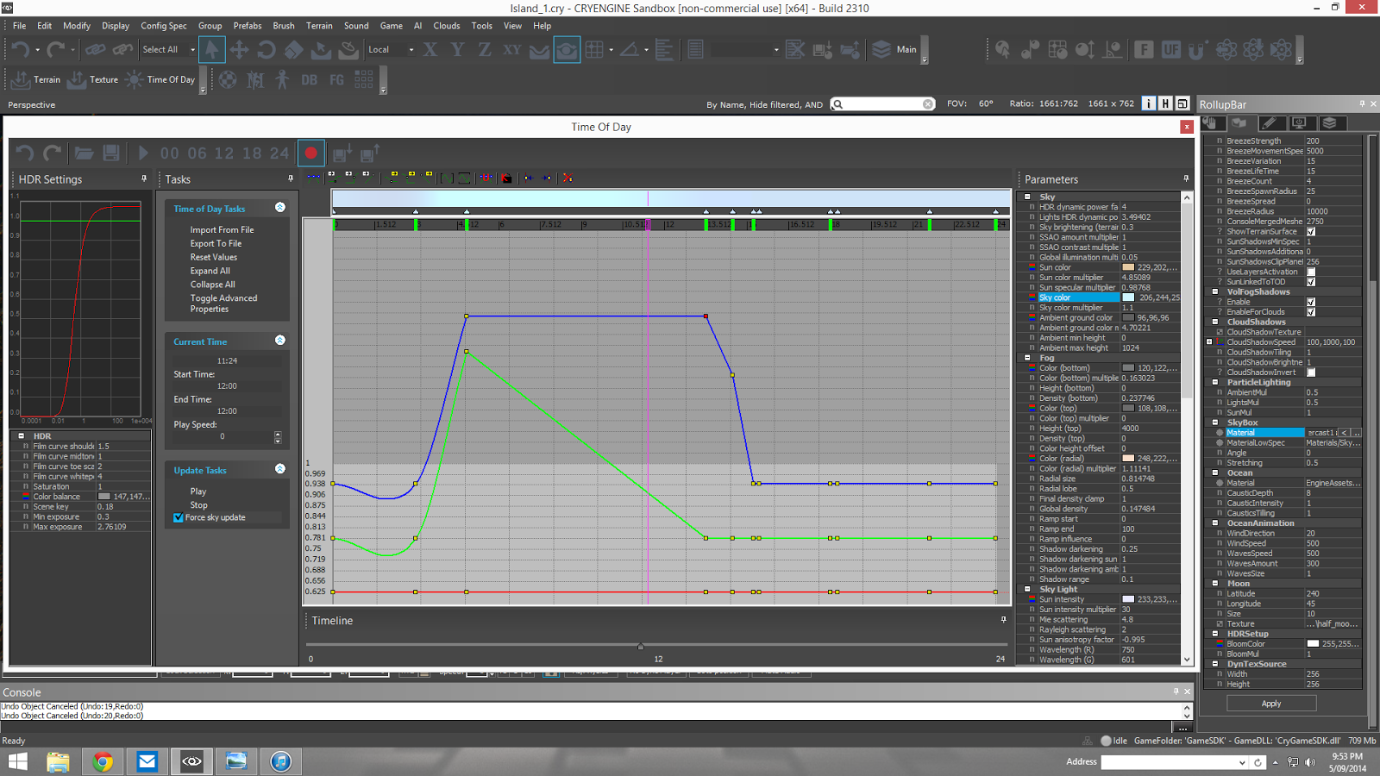This screenshot has height=776, width=1380.
Task: Open Texture export tool in toolbar
Action: [93, 79]
